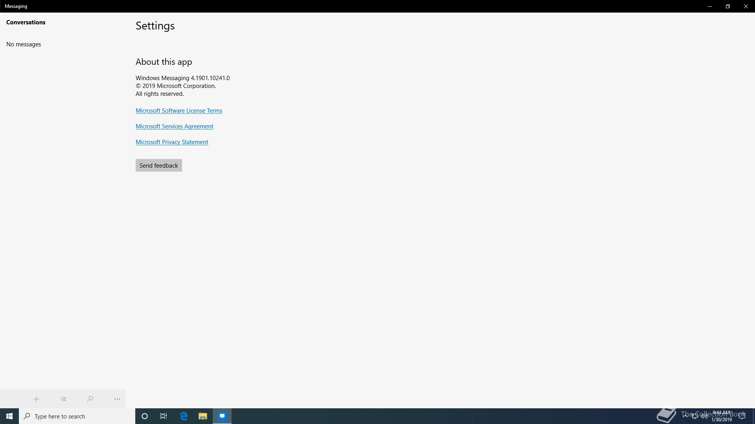
Task: Click the clock showing 1/30/2019
Action: (x=721, y=416)
